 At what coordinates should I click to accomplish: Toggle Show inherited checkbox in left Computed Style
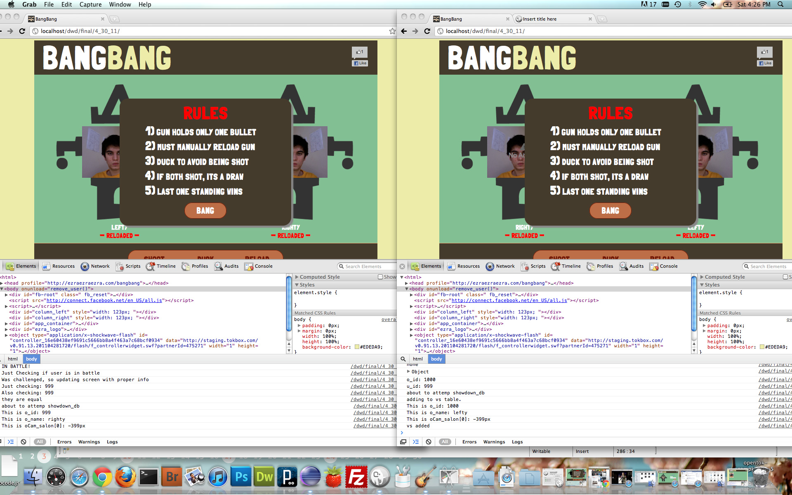tap(380, 277)
